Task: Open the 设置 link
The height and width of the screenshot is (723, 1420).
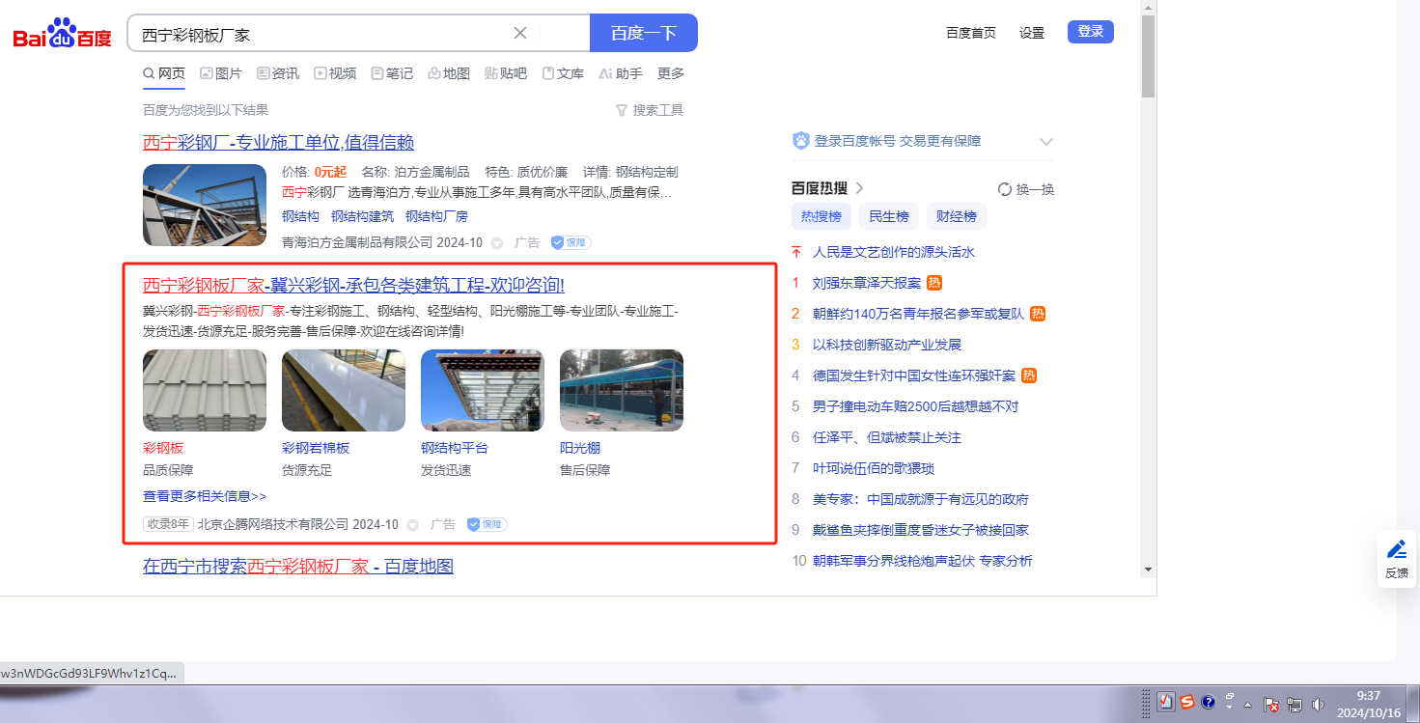Action: click(1032, 33)
